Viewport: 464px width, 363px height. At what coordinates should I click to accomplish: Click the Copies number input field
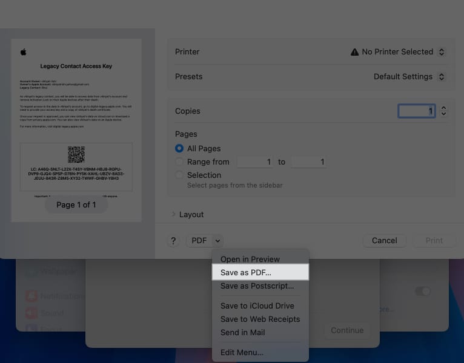[x=416, y=111]
